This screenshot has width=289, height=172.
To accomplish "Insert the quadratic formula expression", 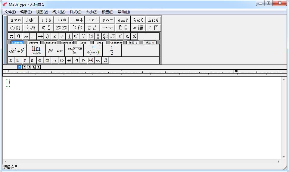I will click(x=74, y=50).
